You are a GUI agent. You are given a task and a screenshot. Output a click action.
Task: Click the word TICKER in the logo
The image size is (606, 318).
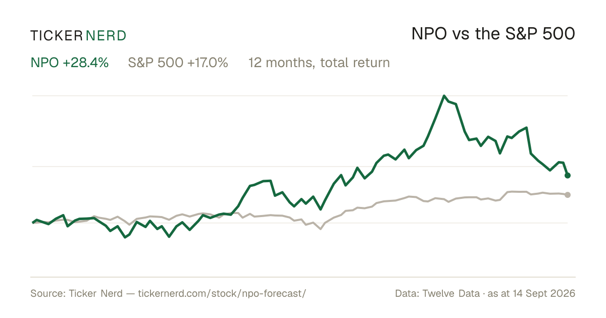tap(56, 35)
